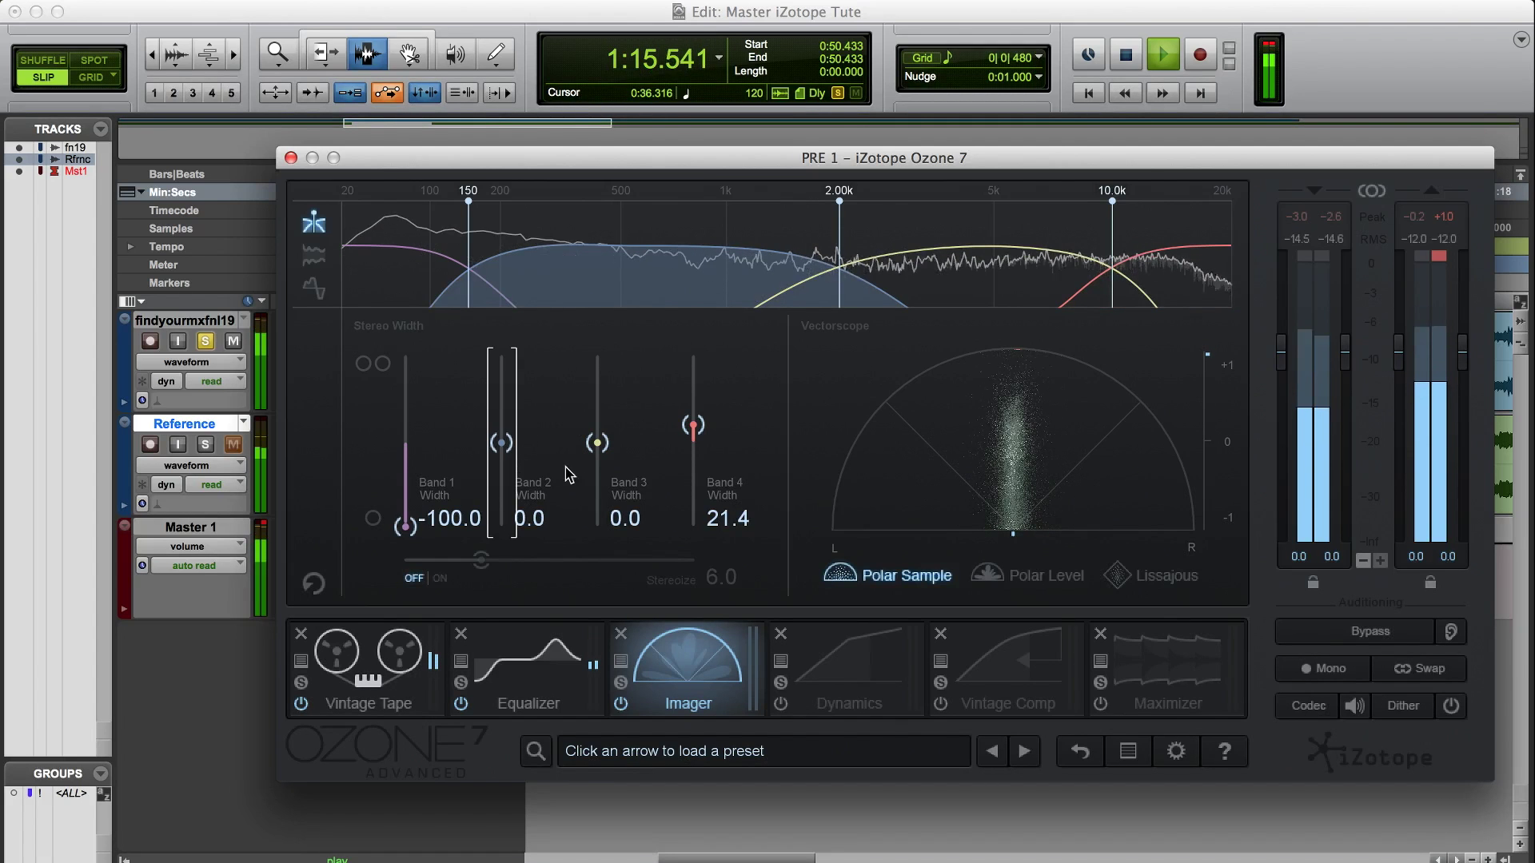Open findyourmxfnl19 track view waveform dropdown
Screen dimensions: 1535x863
191,362
